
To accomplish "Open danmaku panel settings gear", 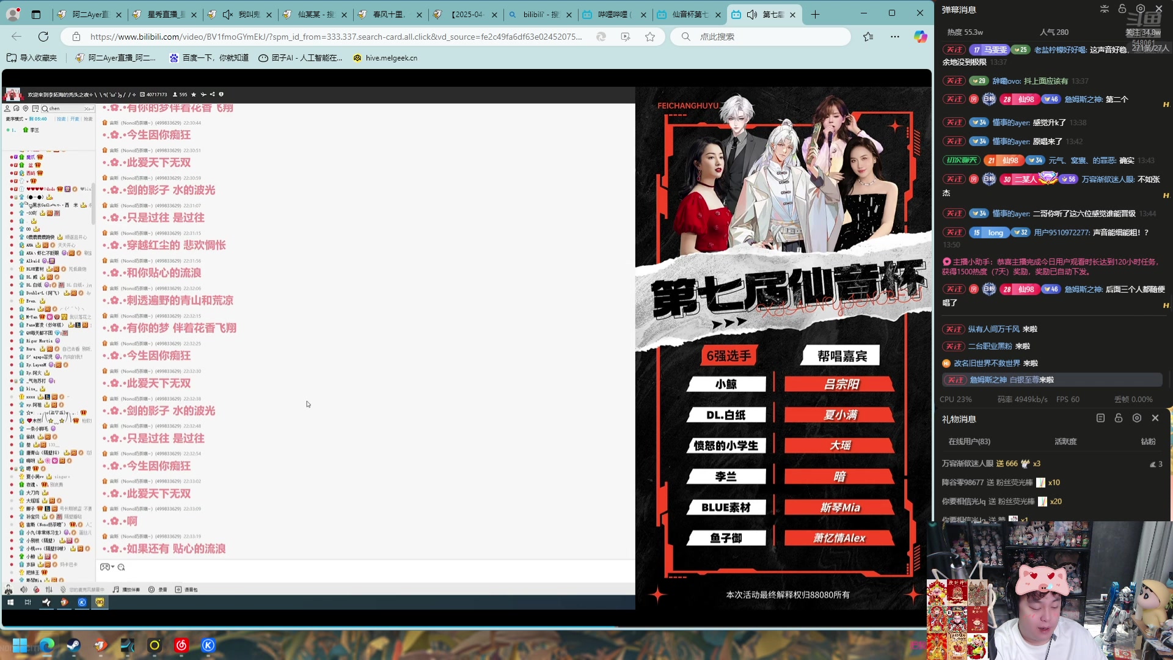I will [x=1141, y=9].
